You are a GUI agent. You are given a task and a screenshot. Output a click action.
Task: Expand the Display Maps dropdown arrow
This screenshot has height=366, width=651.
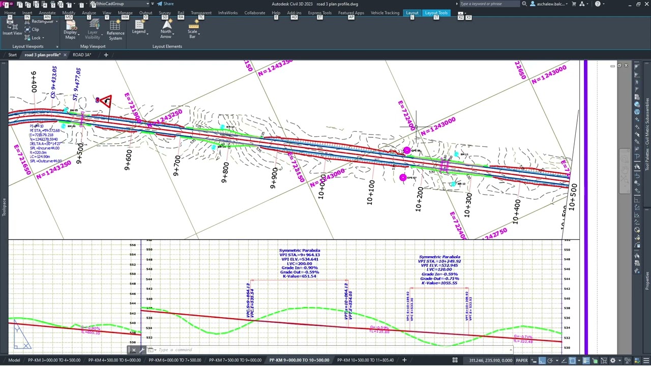click(x=78, y=34)
